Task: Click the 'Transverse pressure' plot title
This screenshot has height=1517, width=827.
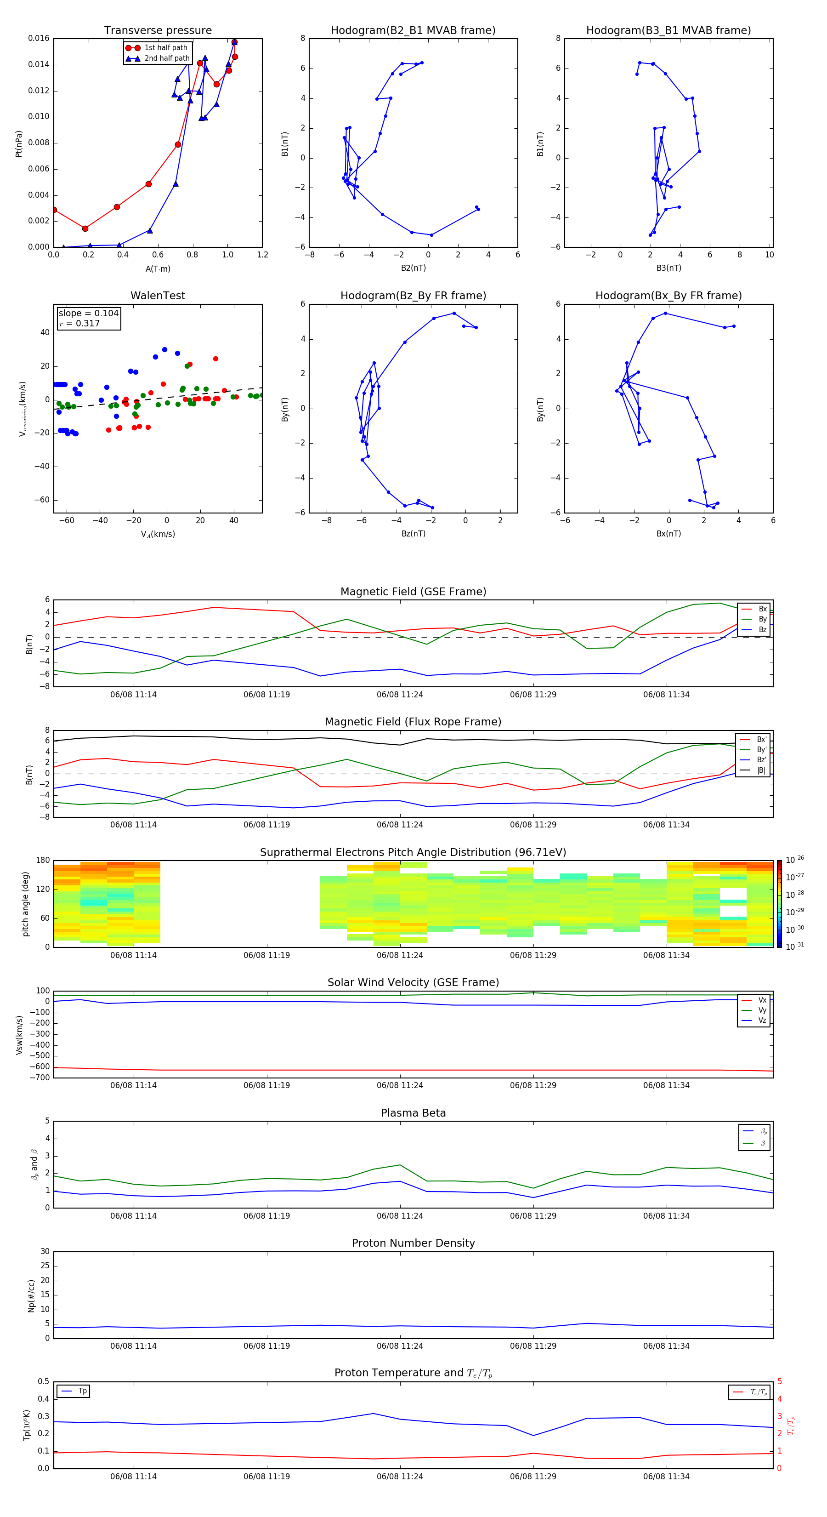Action: 158,31
